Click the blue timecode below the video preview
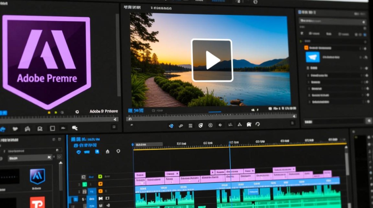 coord(136,111)
